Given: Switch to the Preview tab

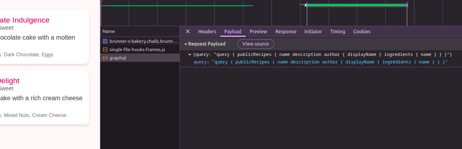Looking at the screenshot, I should (258, 31).
